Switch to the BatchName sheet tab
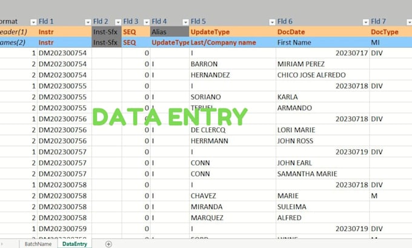 38,244
